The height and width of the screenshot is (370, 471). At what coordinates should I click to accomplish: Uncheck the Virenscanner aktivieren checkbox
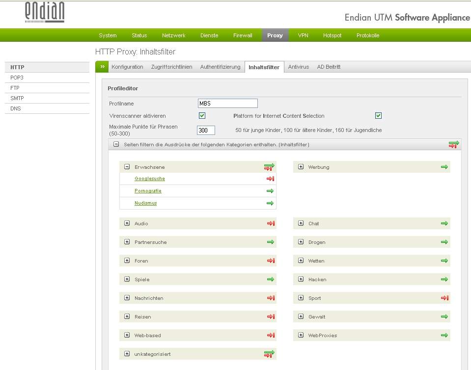[202, 115]
